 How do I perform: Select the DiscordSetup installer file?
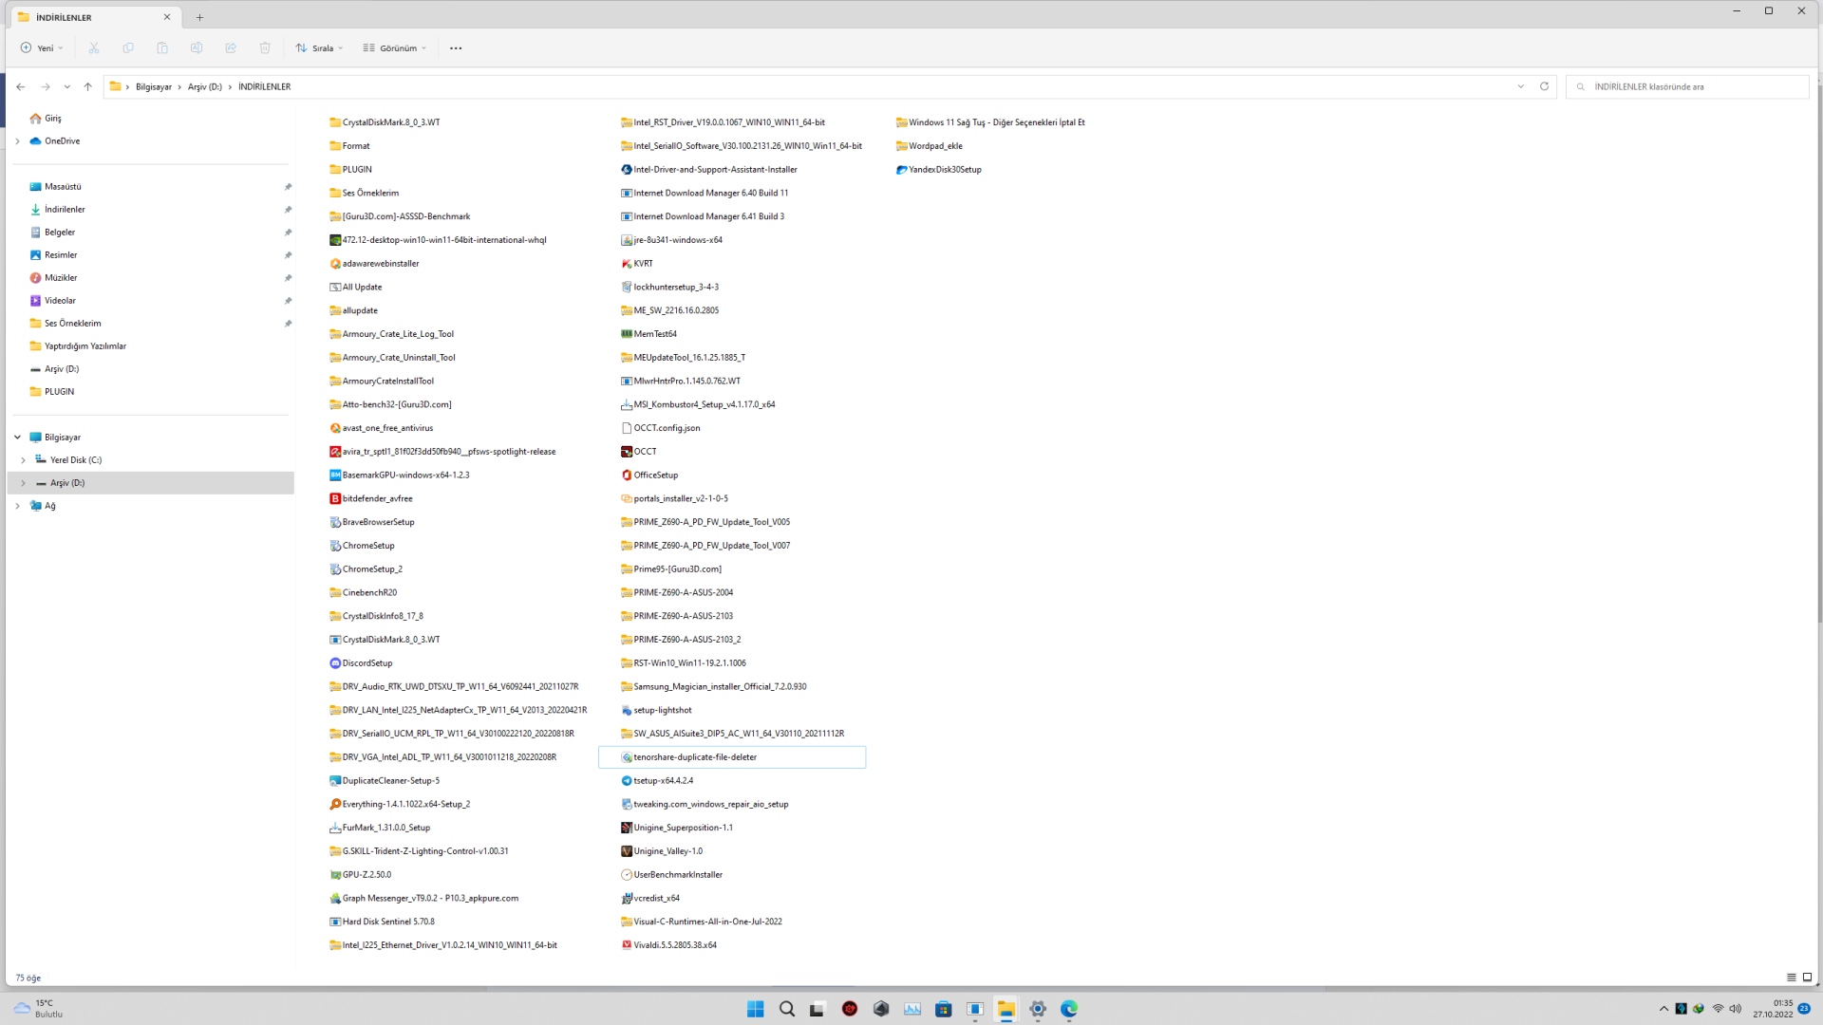(x=366, y=663)
